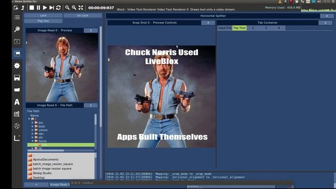Image resolution: width=336 pixels, height=189 pixels.
Task: Open settings with the gear sidebar icon
Action: click(17, 66)
